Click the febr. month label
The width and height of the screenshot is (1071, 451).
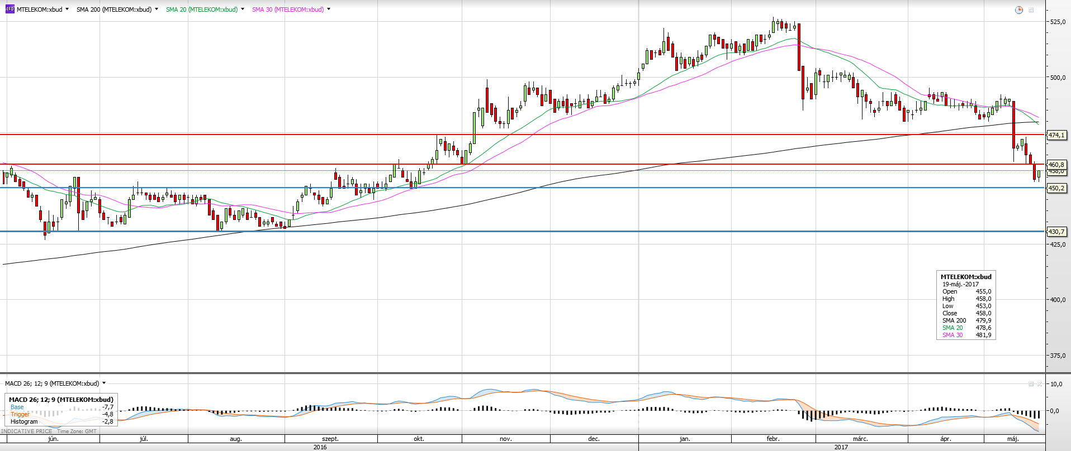[773, 439]
